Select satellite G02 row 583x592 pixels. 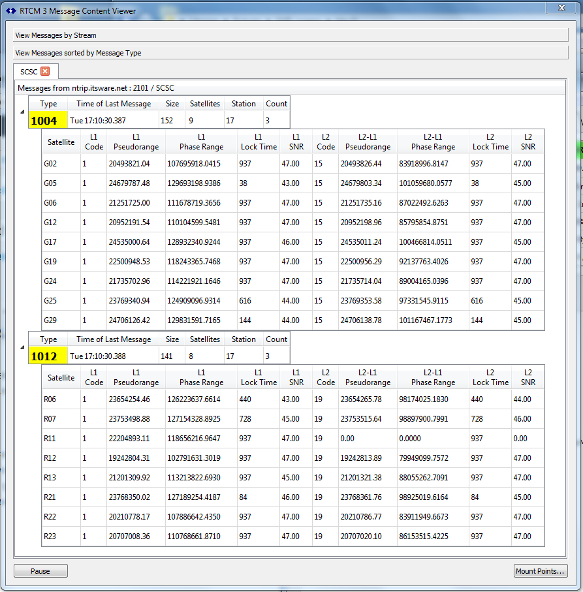click(50, 164)
